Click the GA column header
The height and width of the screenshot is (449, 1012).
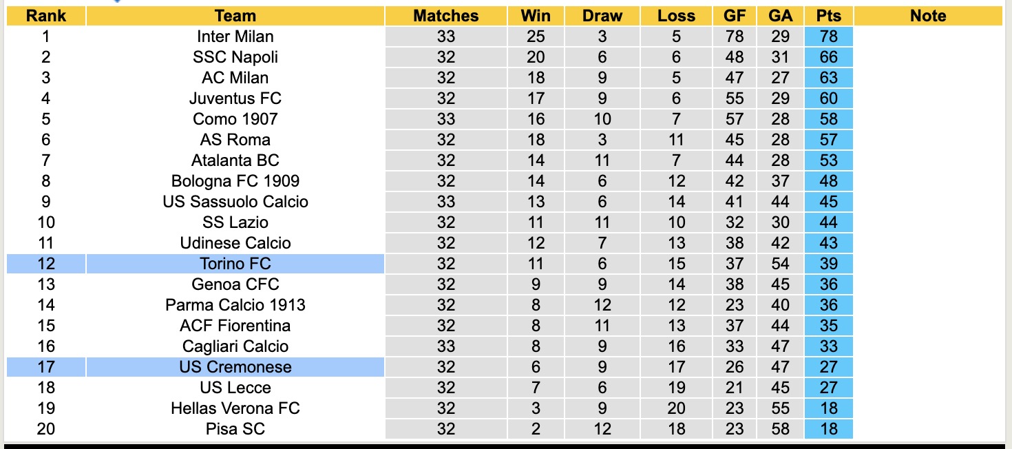[x=780, y=16]
